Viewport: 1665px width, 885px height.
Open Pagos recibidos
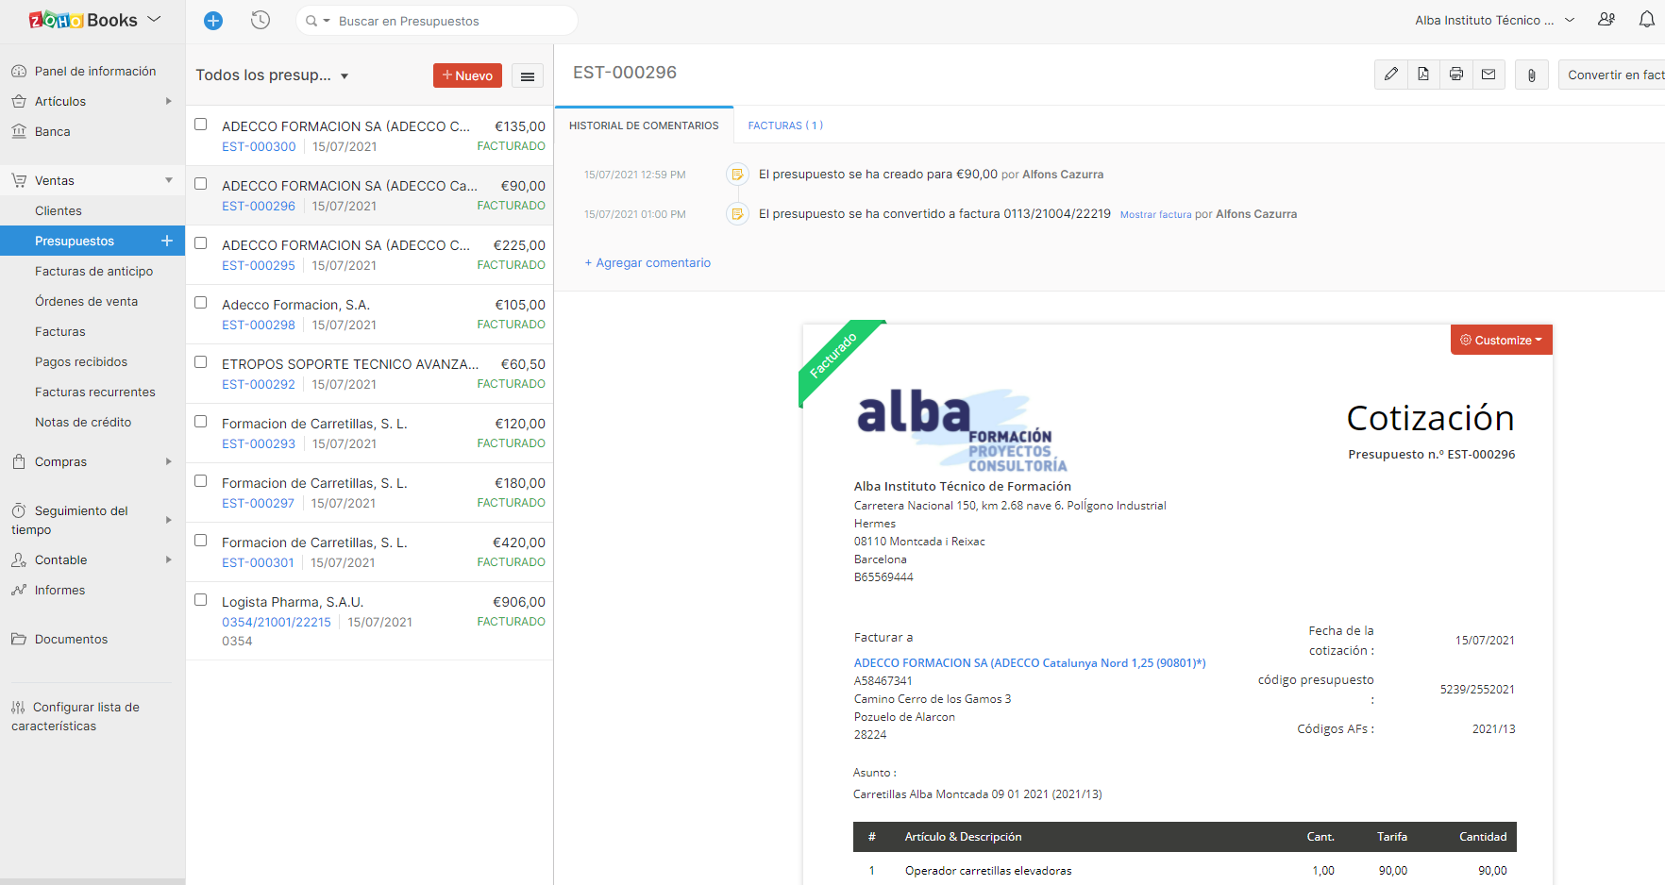[81, 361]
